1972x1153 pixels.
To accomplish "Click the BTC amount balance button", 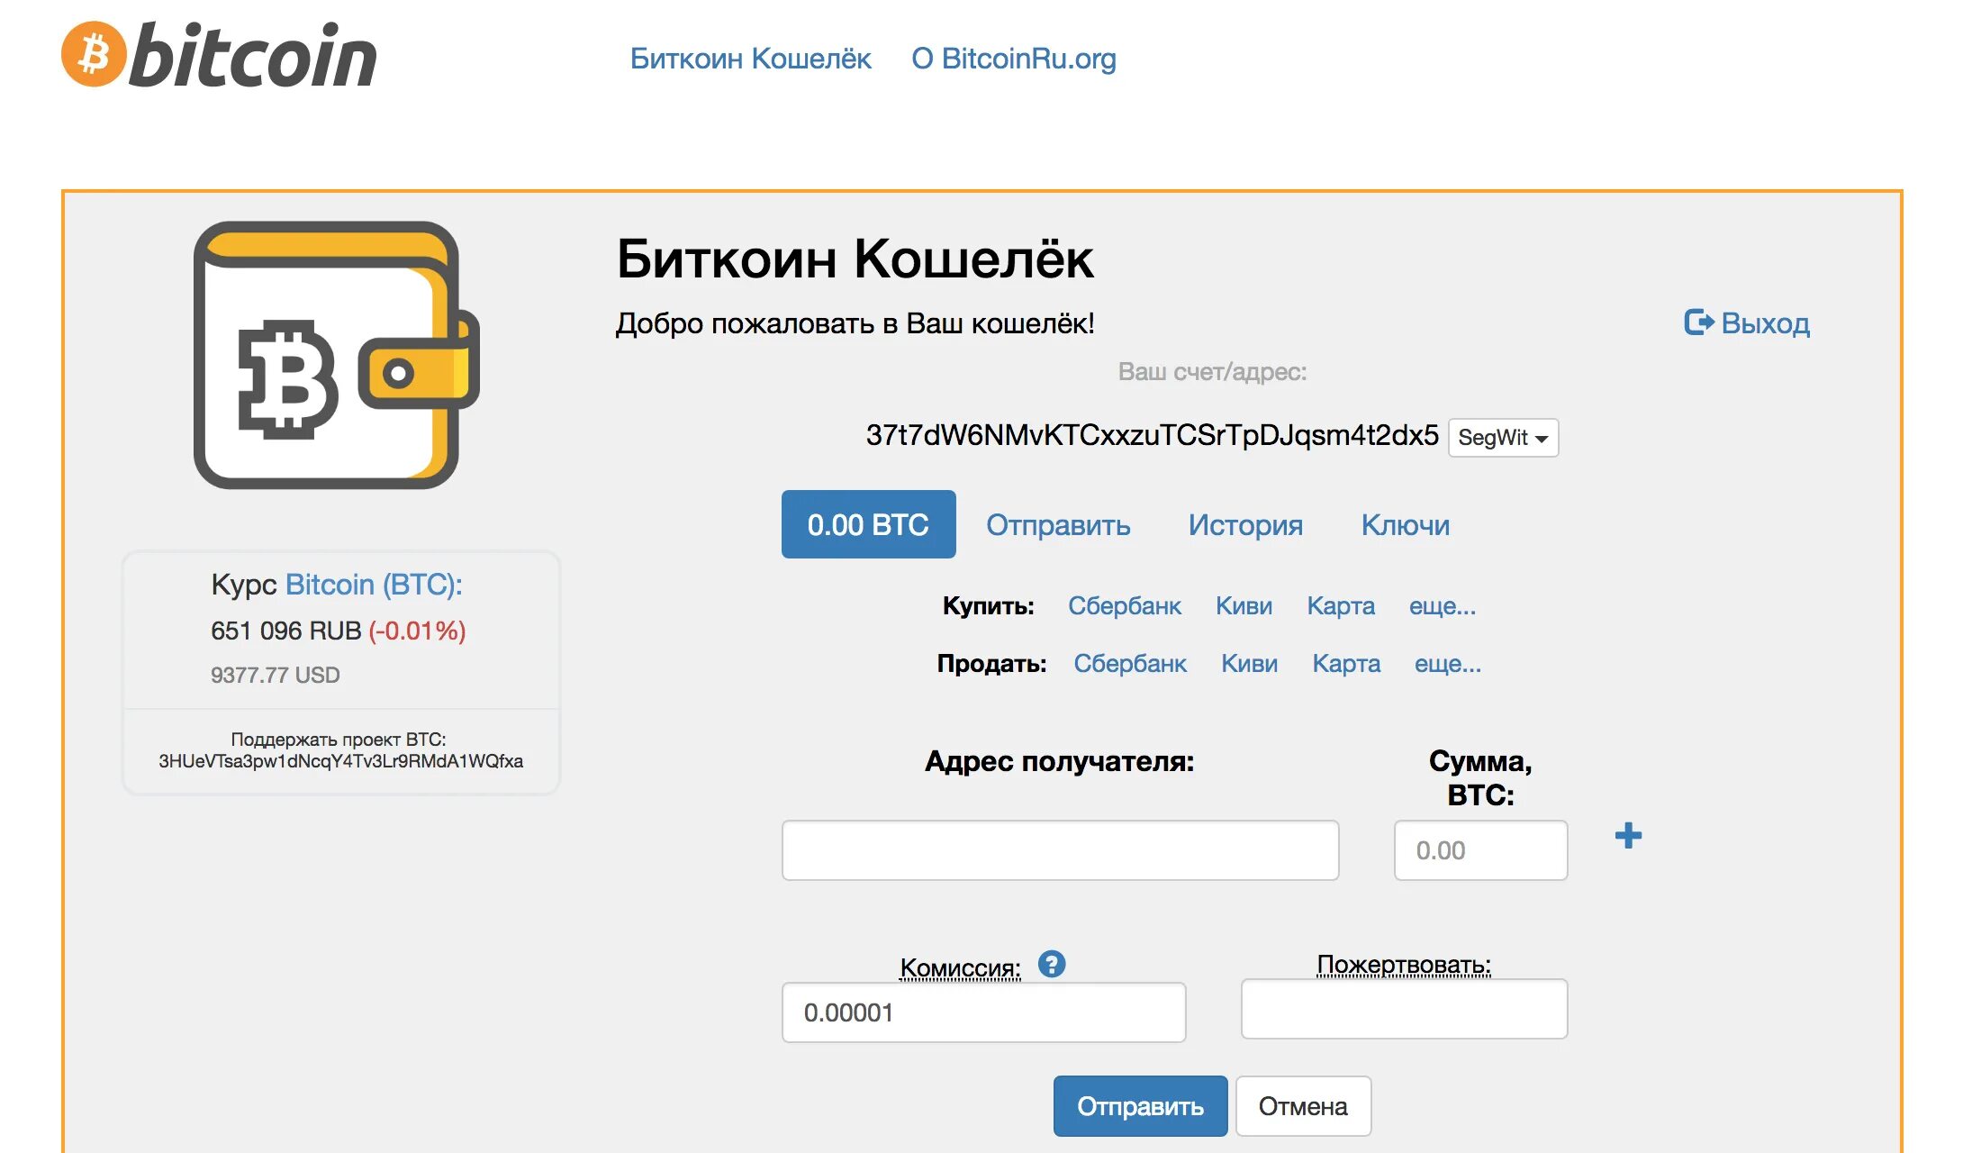I will pyautogui.click(x=870, y=523).
